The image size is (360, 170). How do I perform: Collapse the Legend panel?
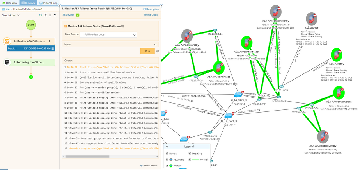pyautogui.click(x=167, y=147)
